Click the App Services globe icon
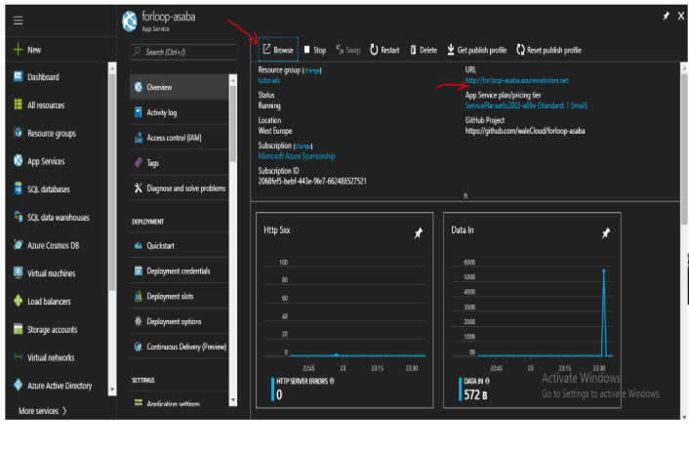The height and width of the screenshot is (454, 689). point(18,161)
